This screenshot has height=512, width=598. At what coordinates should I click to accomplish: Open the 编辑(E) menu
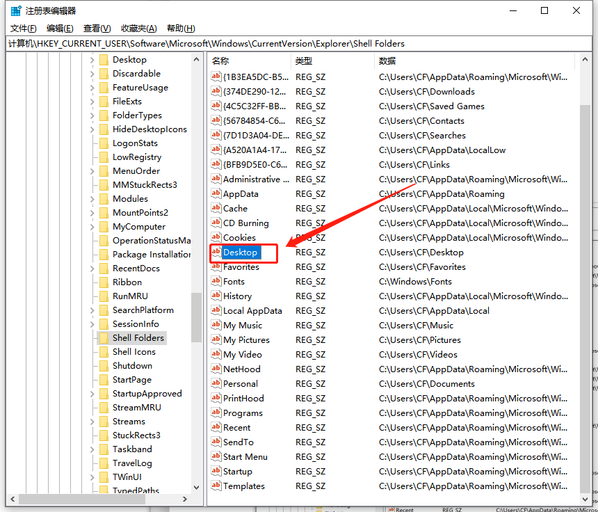point(60,29)
